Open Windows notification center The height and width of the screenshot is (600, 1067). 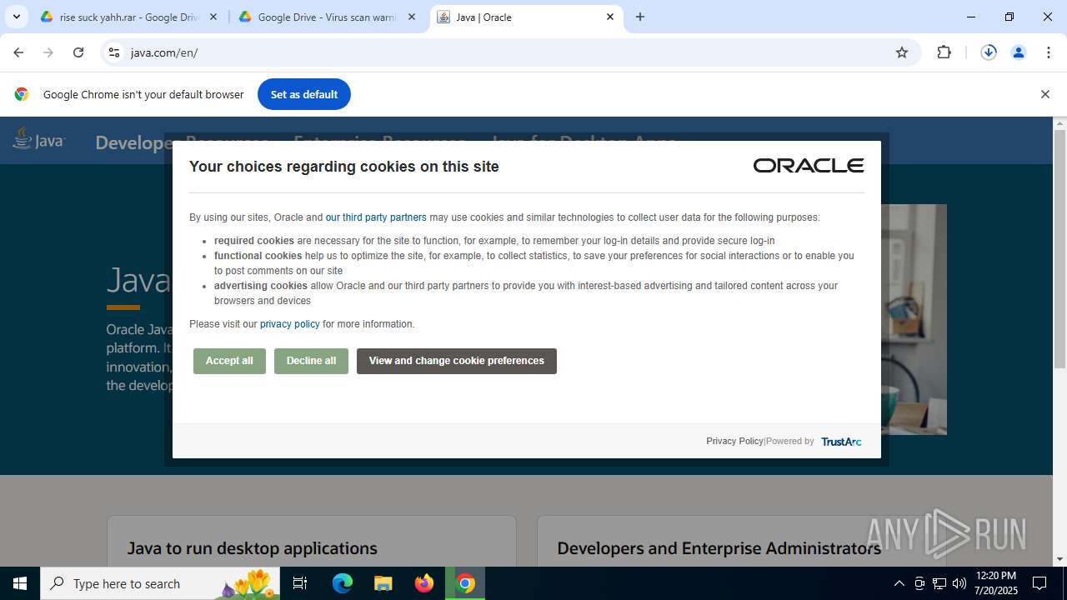(1039, 583)
